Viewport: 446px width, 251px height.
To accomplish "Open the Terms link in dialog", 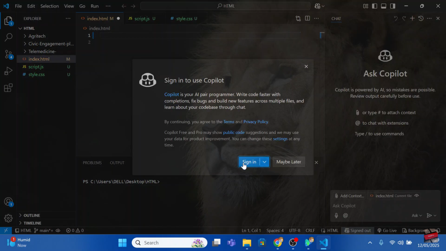I will 229,122.
